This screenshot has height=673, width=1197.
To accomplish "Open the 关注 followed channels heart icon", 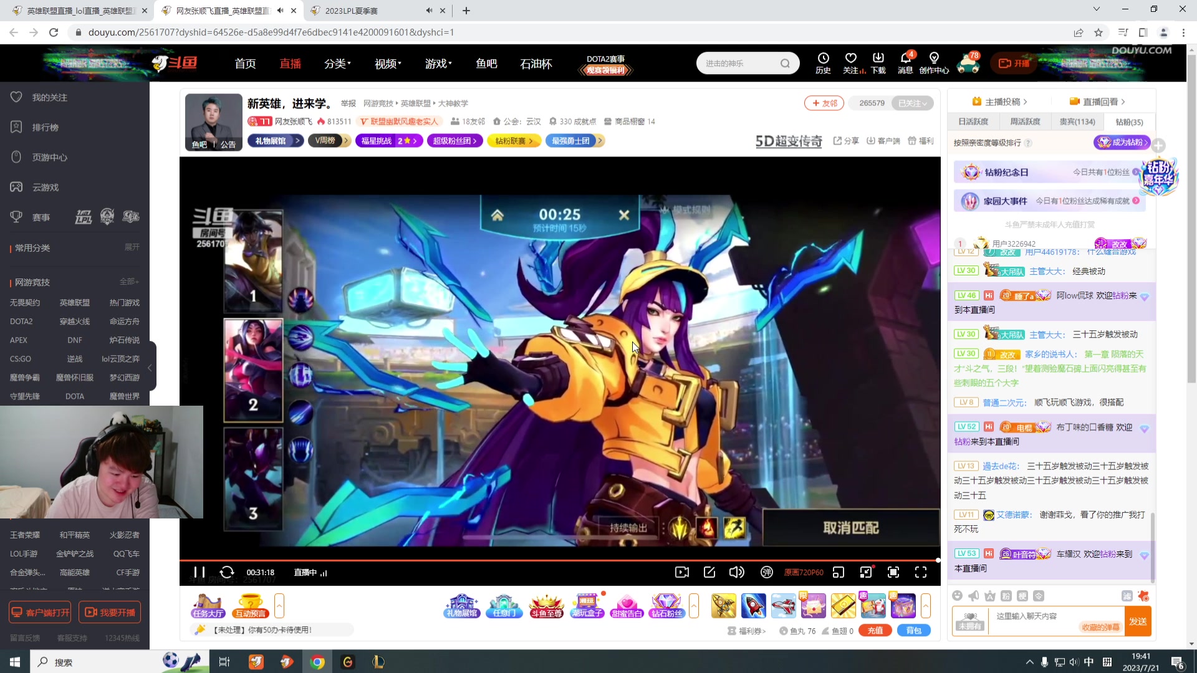I will tap(851, 63).
